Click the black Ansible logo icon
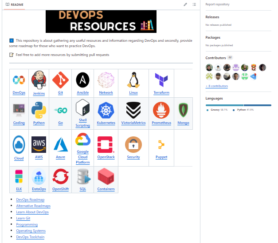Image resolution: width=278 pixels, height=243 pixels. (x=82, y=80)
